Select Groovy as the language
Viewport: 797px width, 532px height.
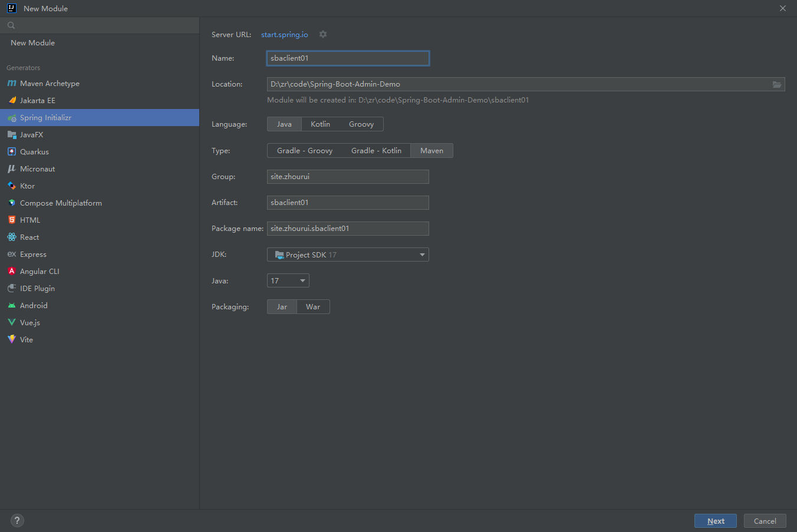coord(361,124)
